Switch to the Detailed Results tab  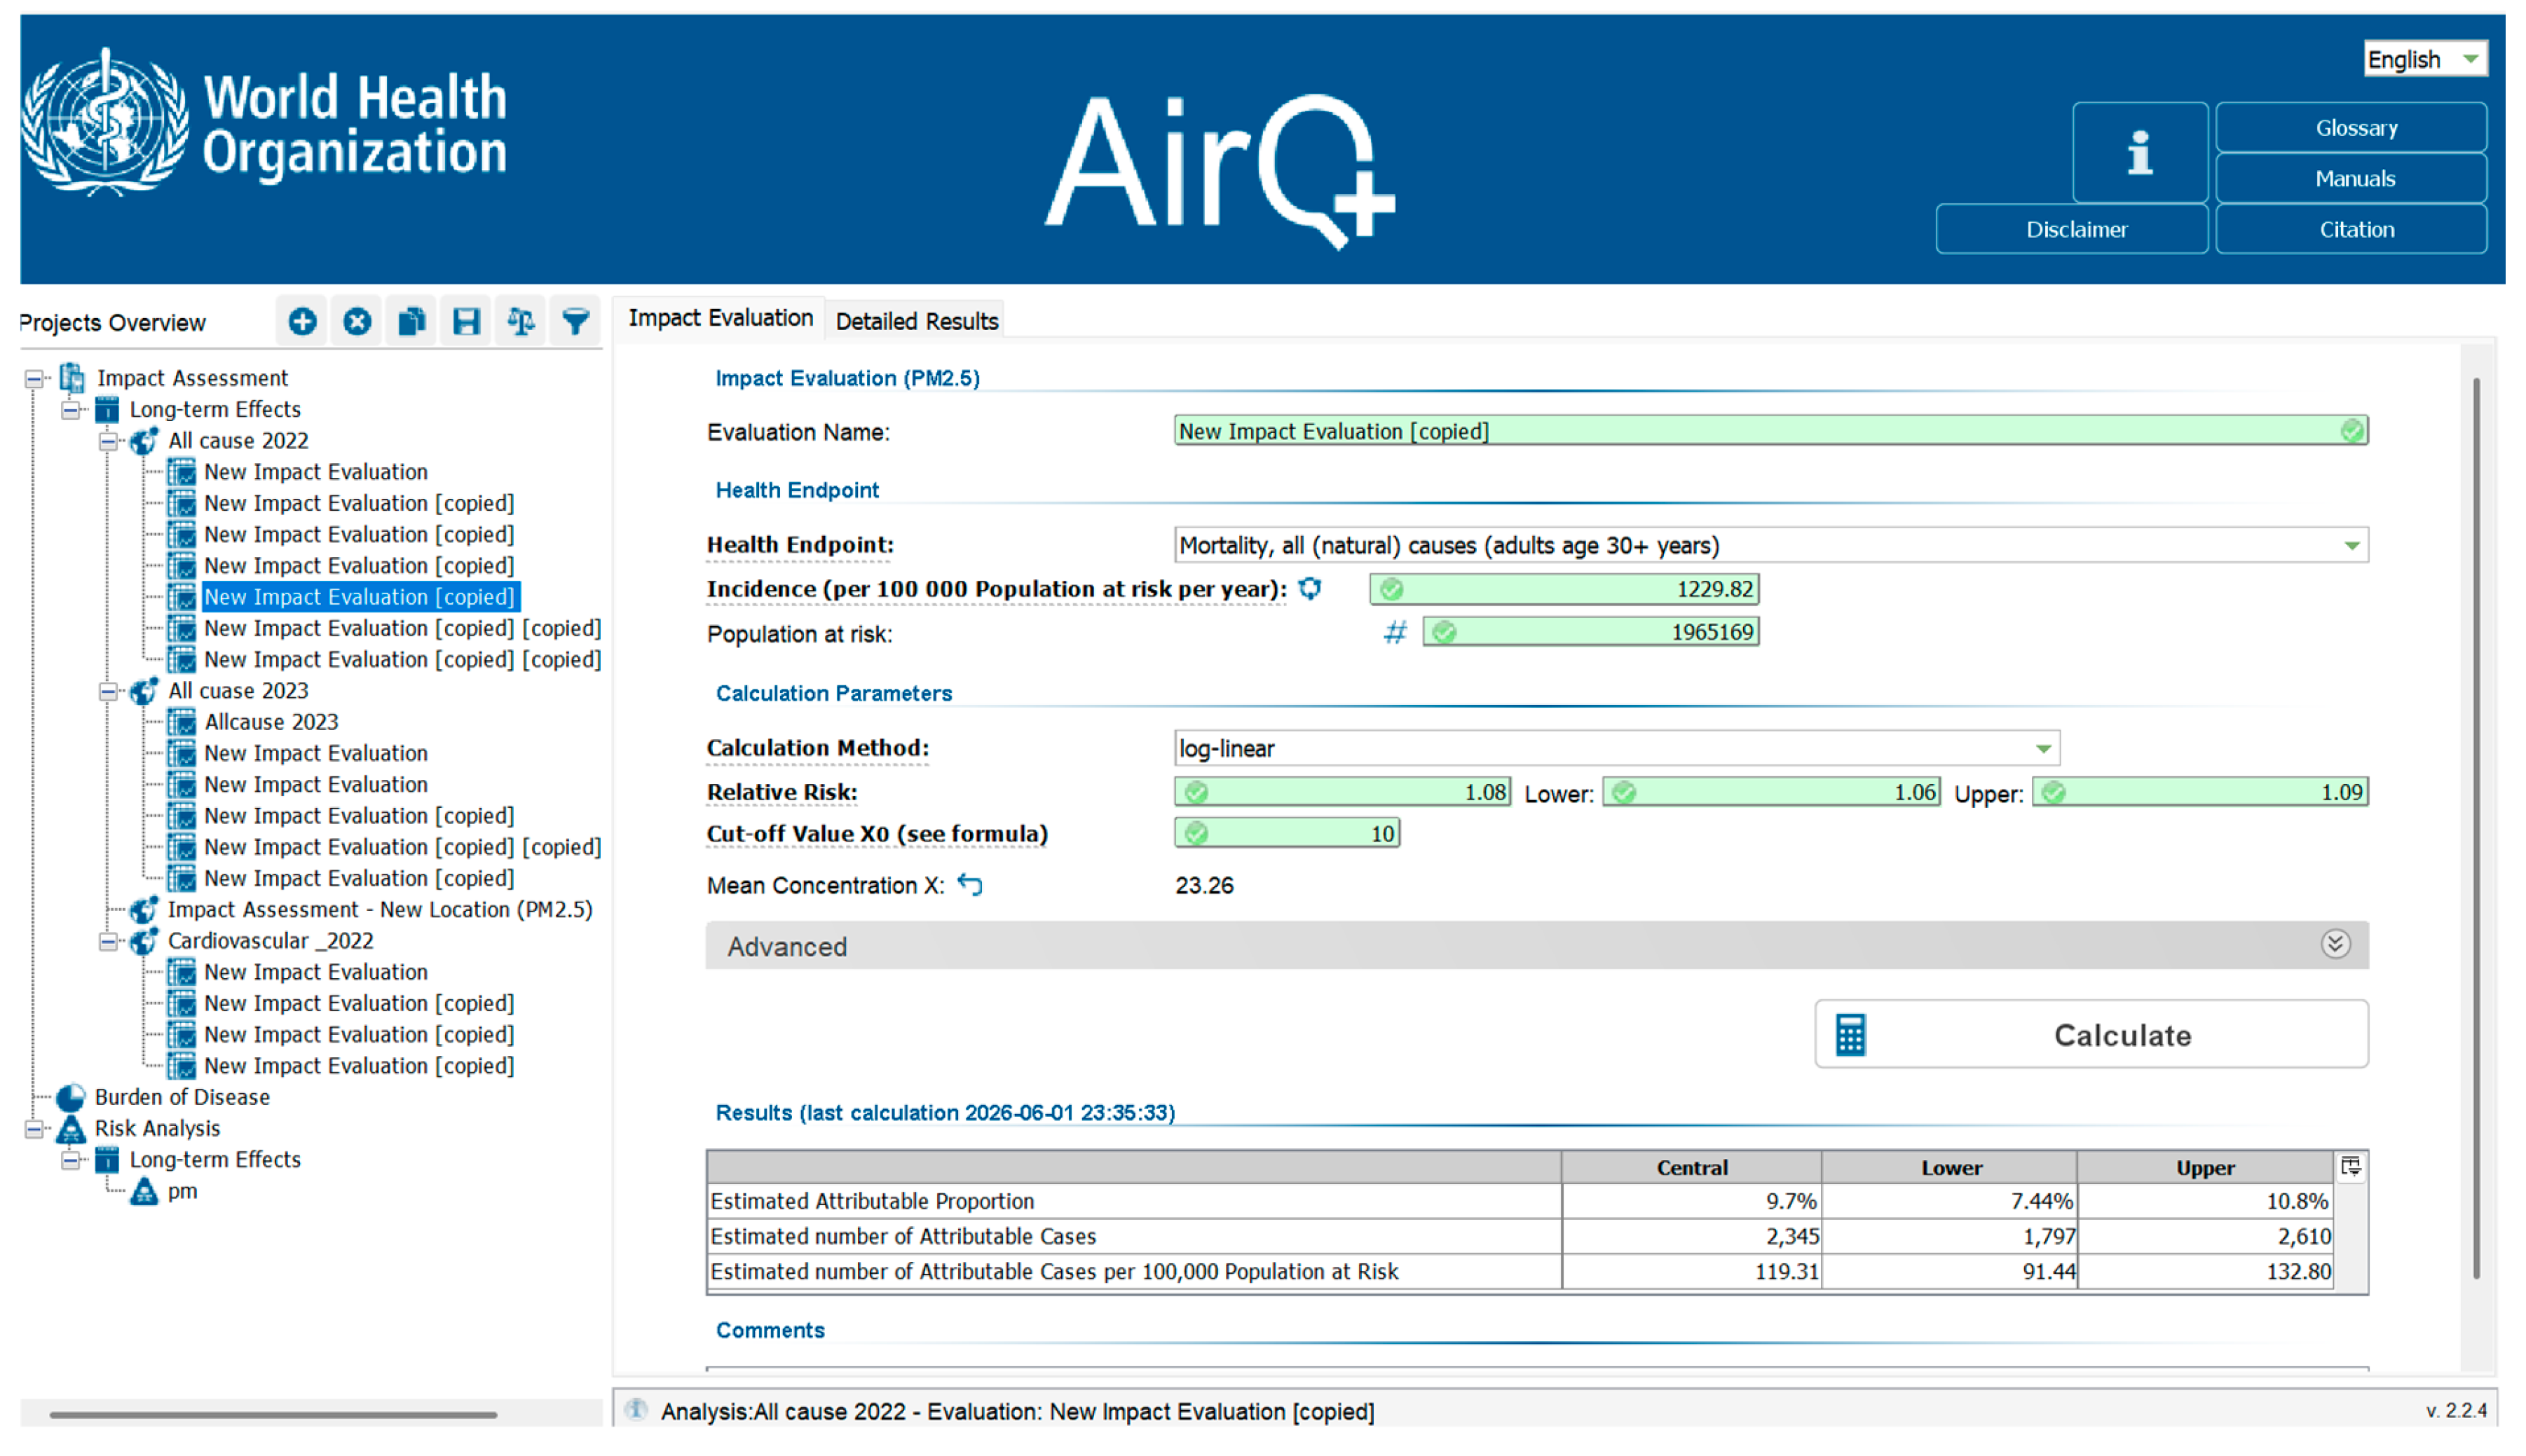(917, 322)
